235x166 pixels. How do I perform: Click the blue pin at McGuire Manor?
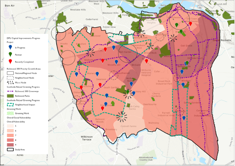(x=131, y=84)
